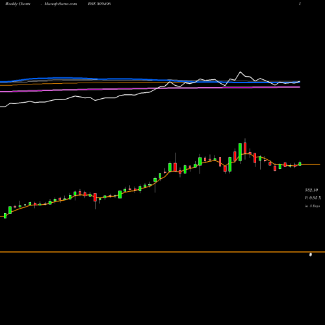This screenshot has width=325, height=325.
Task: Click the first green candlestick on the far left
Action: pos(5,216)
